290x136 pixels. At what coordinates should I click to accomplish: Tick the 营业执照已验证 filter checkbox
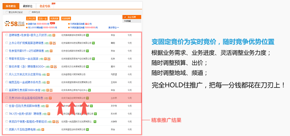coord(7,12)
